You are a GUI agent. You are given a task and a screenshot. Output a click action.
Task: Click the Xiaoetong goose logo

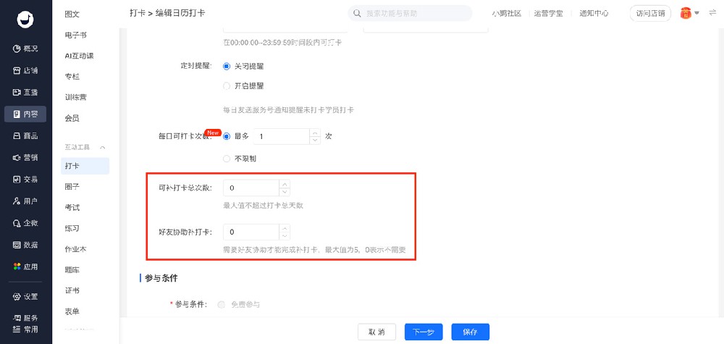pyautogui.click(x=25, y=19)
